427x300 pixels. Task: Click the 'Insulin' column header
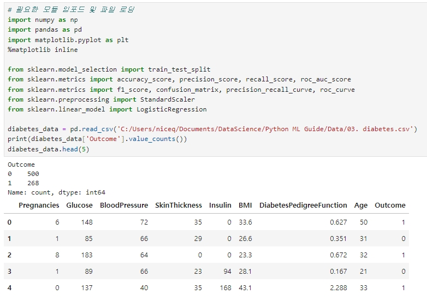pos(220,205)
